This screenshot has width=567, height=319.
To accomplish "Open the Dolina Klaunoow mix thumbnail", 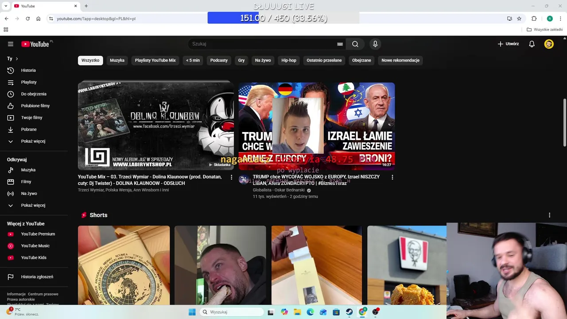I will click(x=156, y=126).
